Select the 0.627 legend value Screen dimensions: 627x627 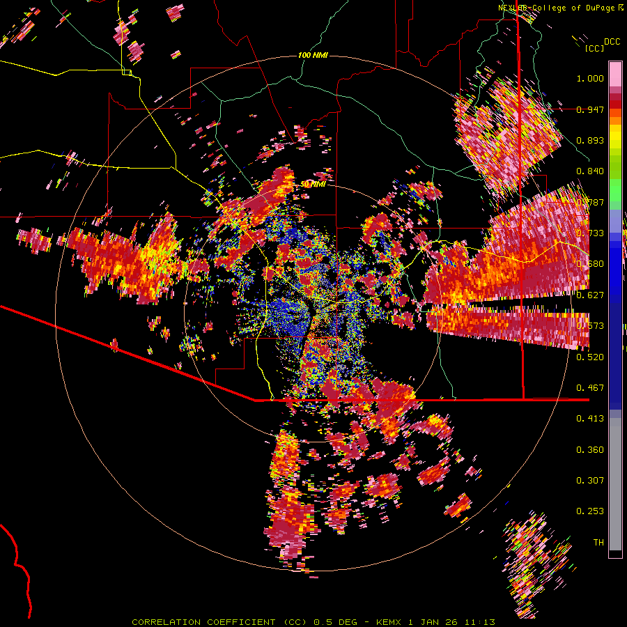point(590,295)
